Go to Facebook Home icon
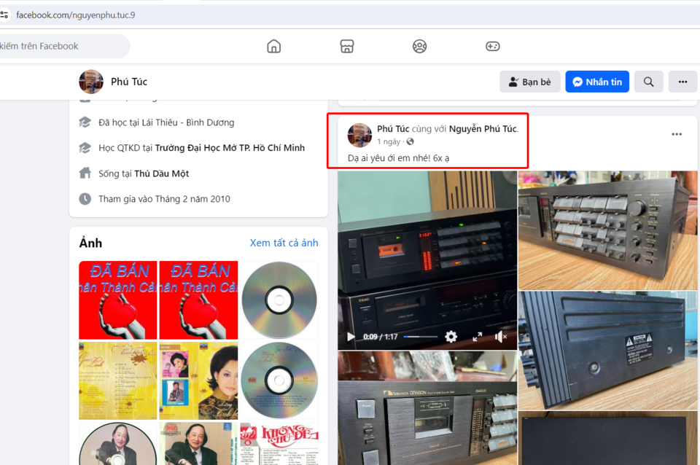This screenshot has height=465, width=700. (x=273, y=46)
